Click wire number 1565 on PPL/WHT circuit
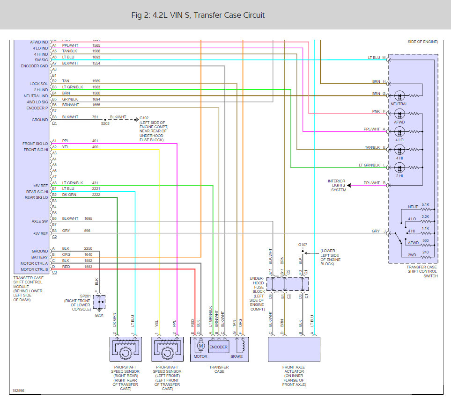The image size is (451, 398). pos(96,45)
